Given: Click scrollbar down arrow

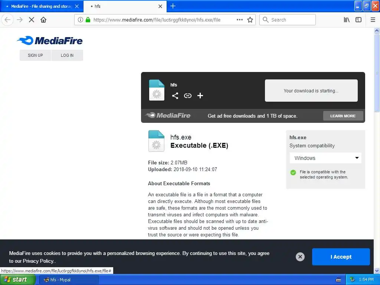Looking at the screenshot, I should coord(377,271).
